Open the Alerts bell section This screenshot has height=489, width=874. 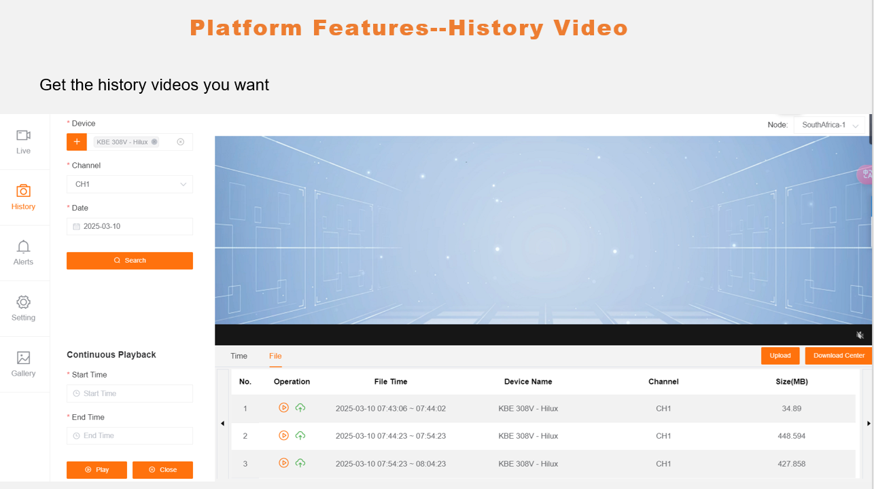pyautogui.click(x=24, y=252)
